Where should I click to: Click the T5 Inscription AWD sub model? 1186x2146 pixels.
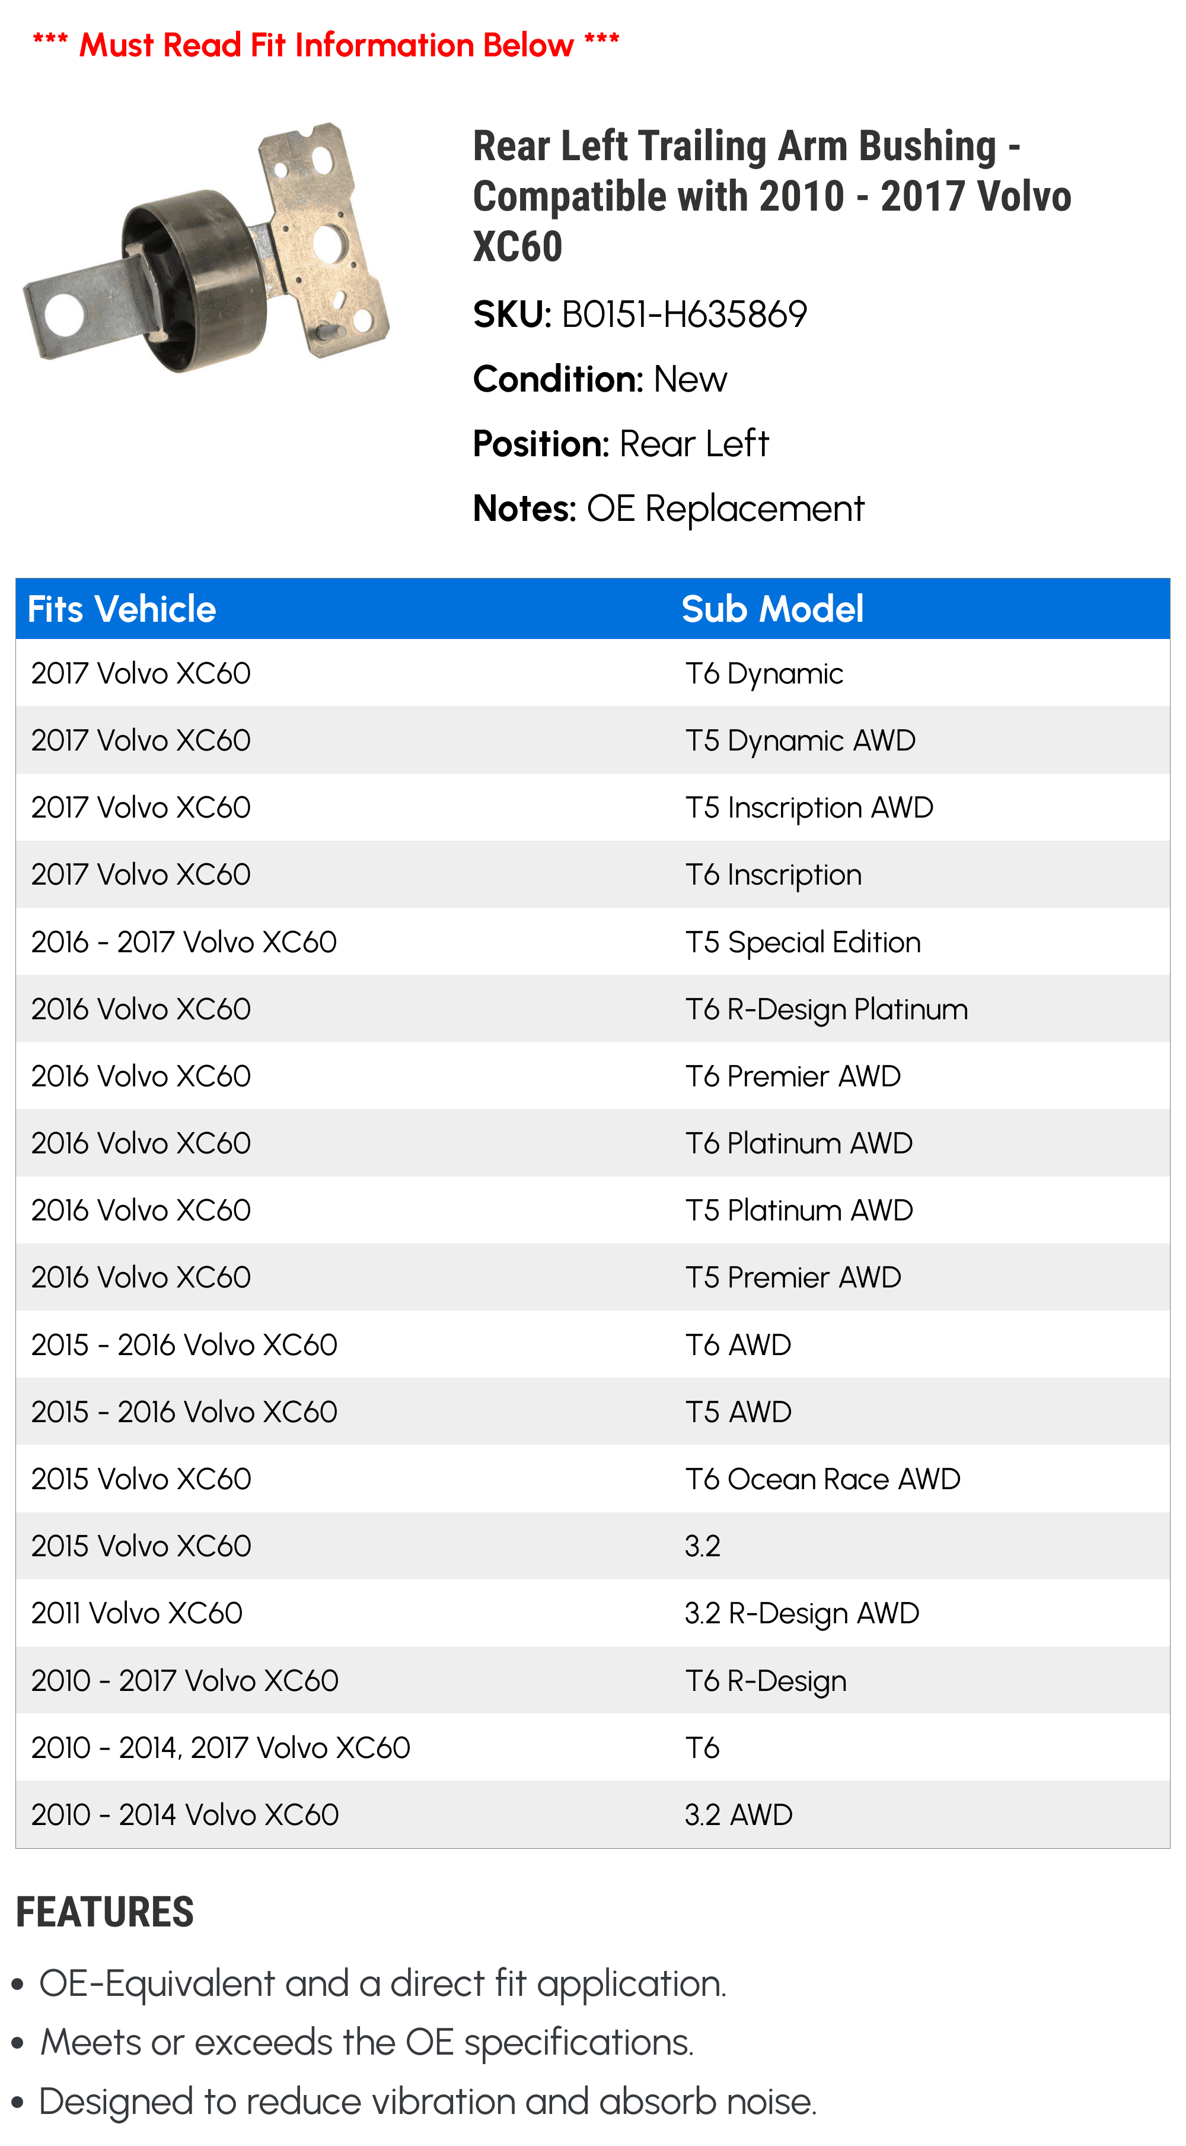(809, 808)
